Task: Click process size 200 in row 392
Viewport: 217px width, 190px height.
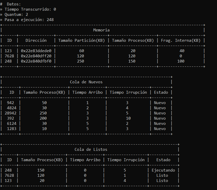Action: tap(43, 118)
